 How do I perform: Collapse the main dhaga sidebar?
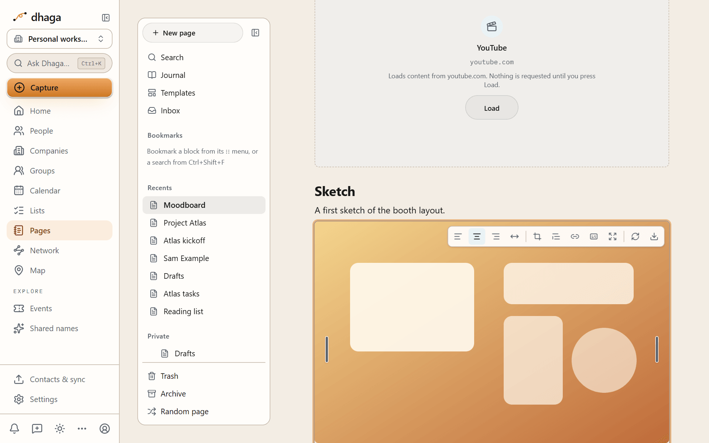tap(106, 18)
